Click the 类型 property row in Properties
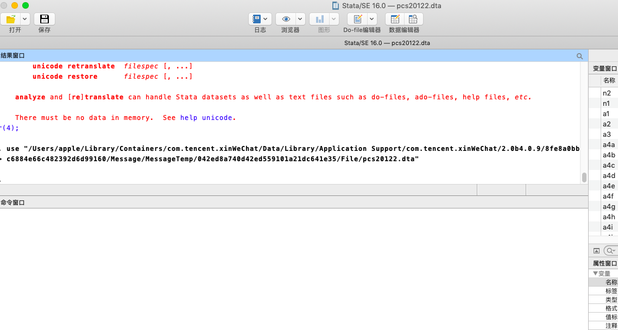The width and height of the screenshot is (618, 330). click(x=603, y=300)
